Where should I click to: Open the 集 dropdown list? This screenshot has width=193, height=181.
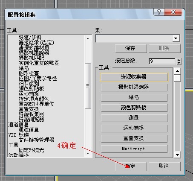coord(176,38)
